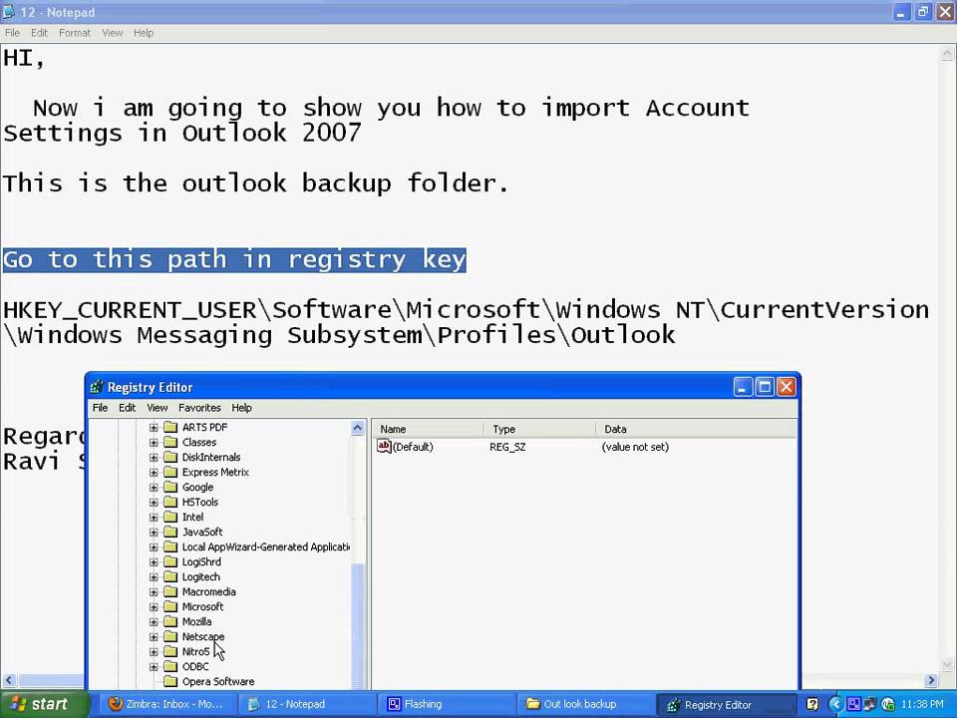Click the ODBC folder icon

pyautogui.click(x=170, y=666)
